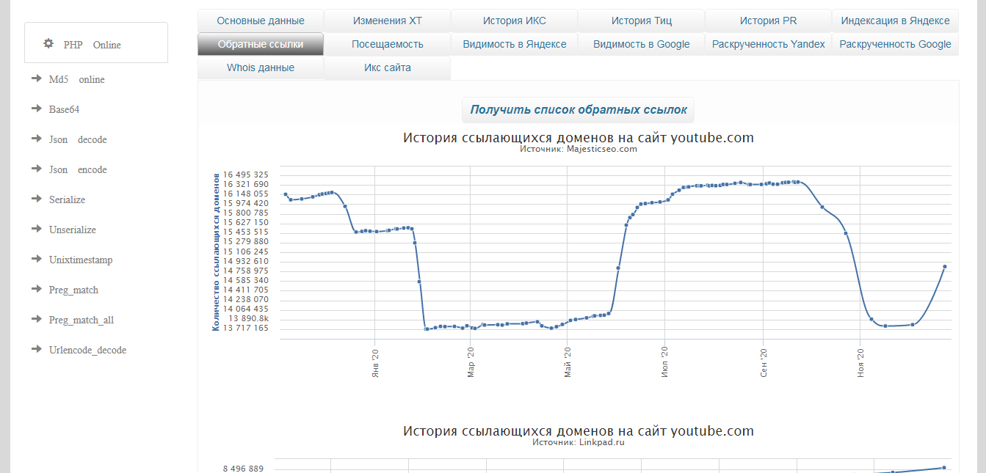Open the История ИКС tab
Image resolution: width=986 pixels, height=473 pixels.
point(515,21)
